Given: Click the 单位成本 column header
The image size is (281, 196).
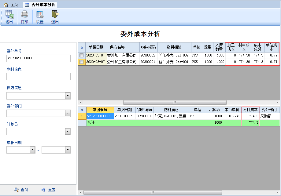Looking at the screenshot, I should pyautogui.click(x=271, y=47).
